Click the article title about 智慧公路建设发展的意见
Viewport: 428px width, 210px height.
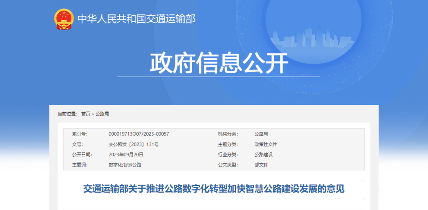[214, 189]
